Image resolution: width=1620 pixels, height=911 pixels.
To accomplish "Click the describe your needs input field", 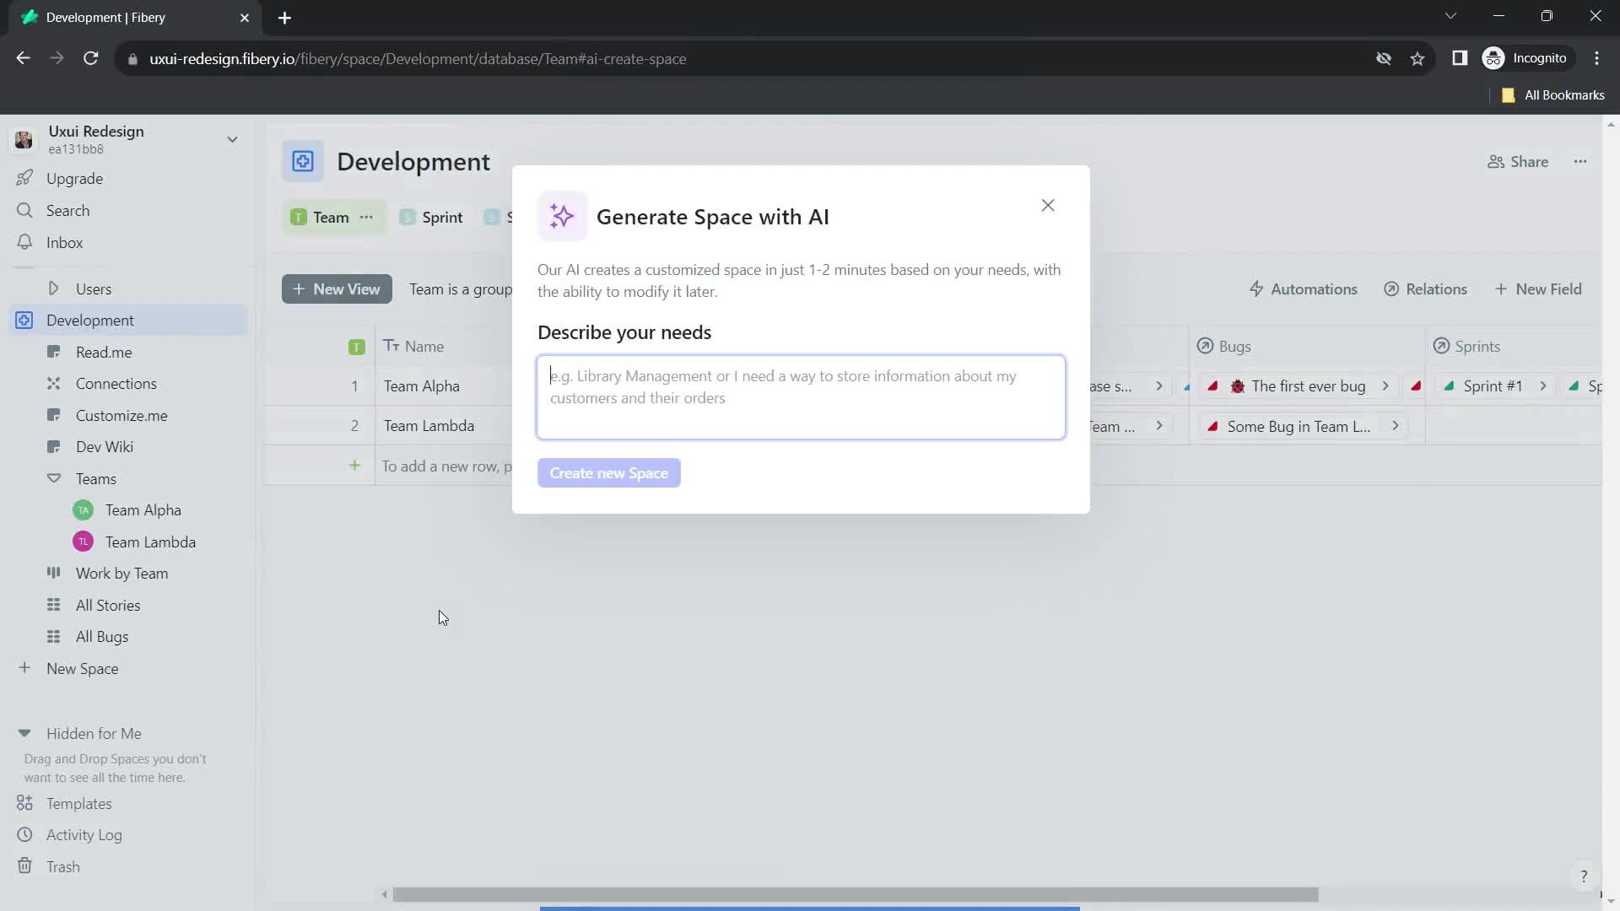I will tap(801, 396).
